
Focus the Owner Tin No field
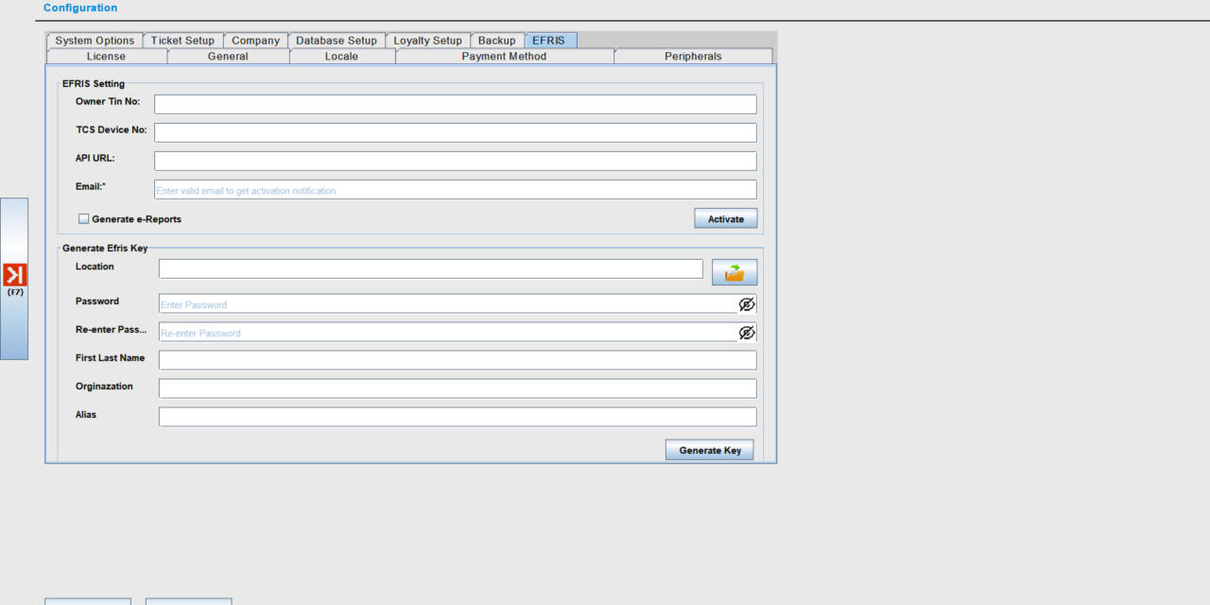(455, 104)
